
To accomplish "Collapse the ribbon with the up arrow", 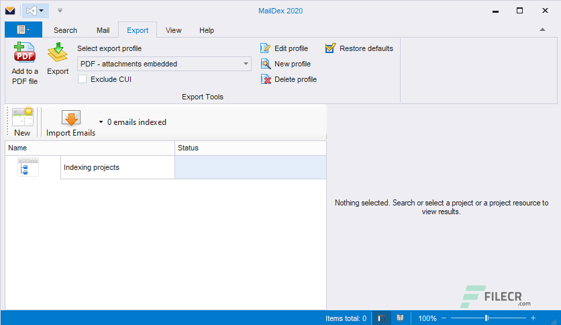I will 542,30.
